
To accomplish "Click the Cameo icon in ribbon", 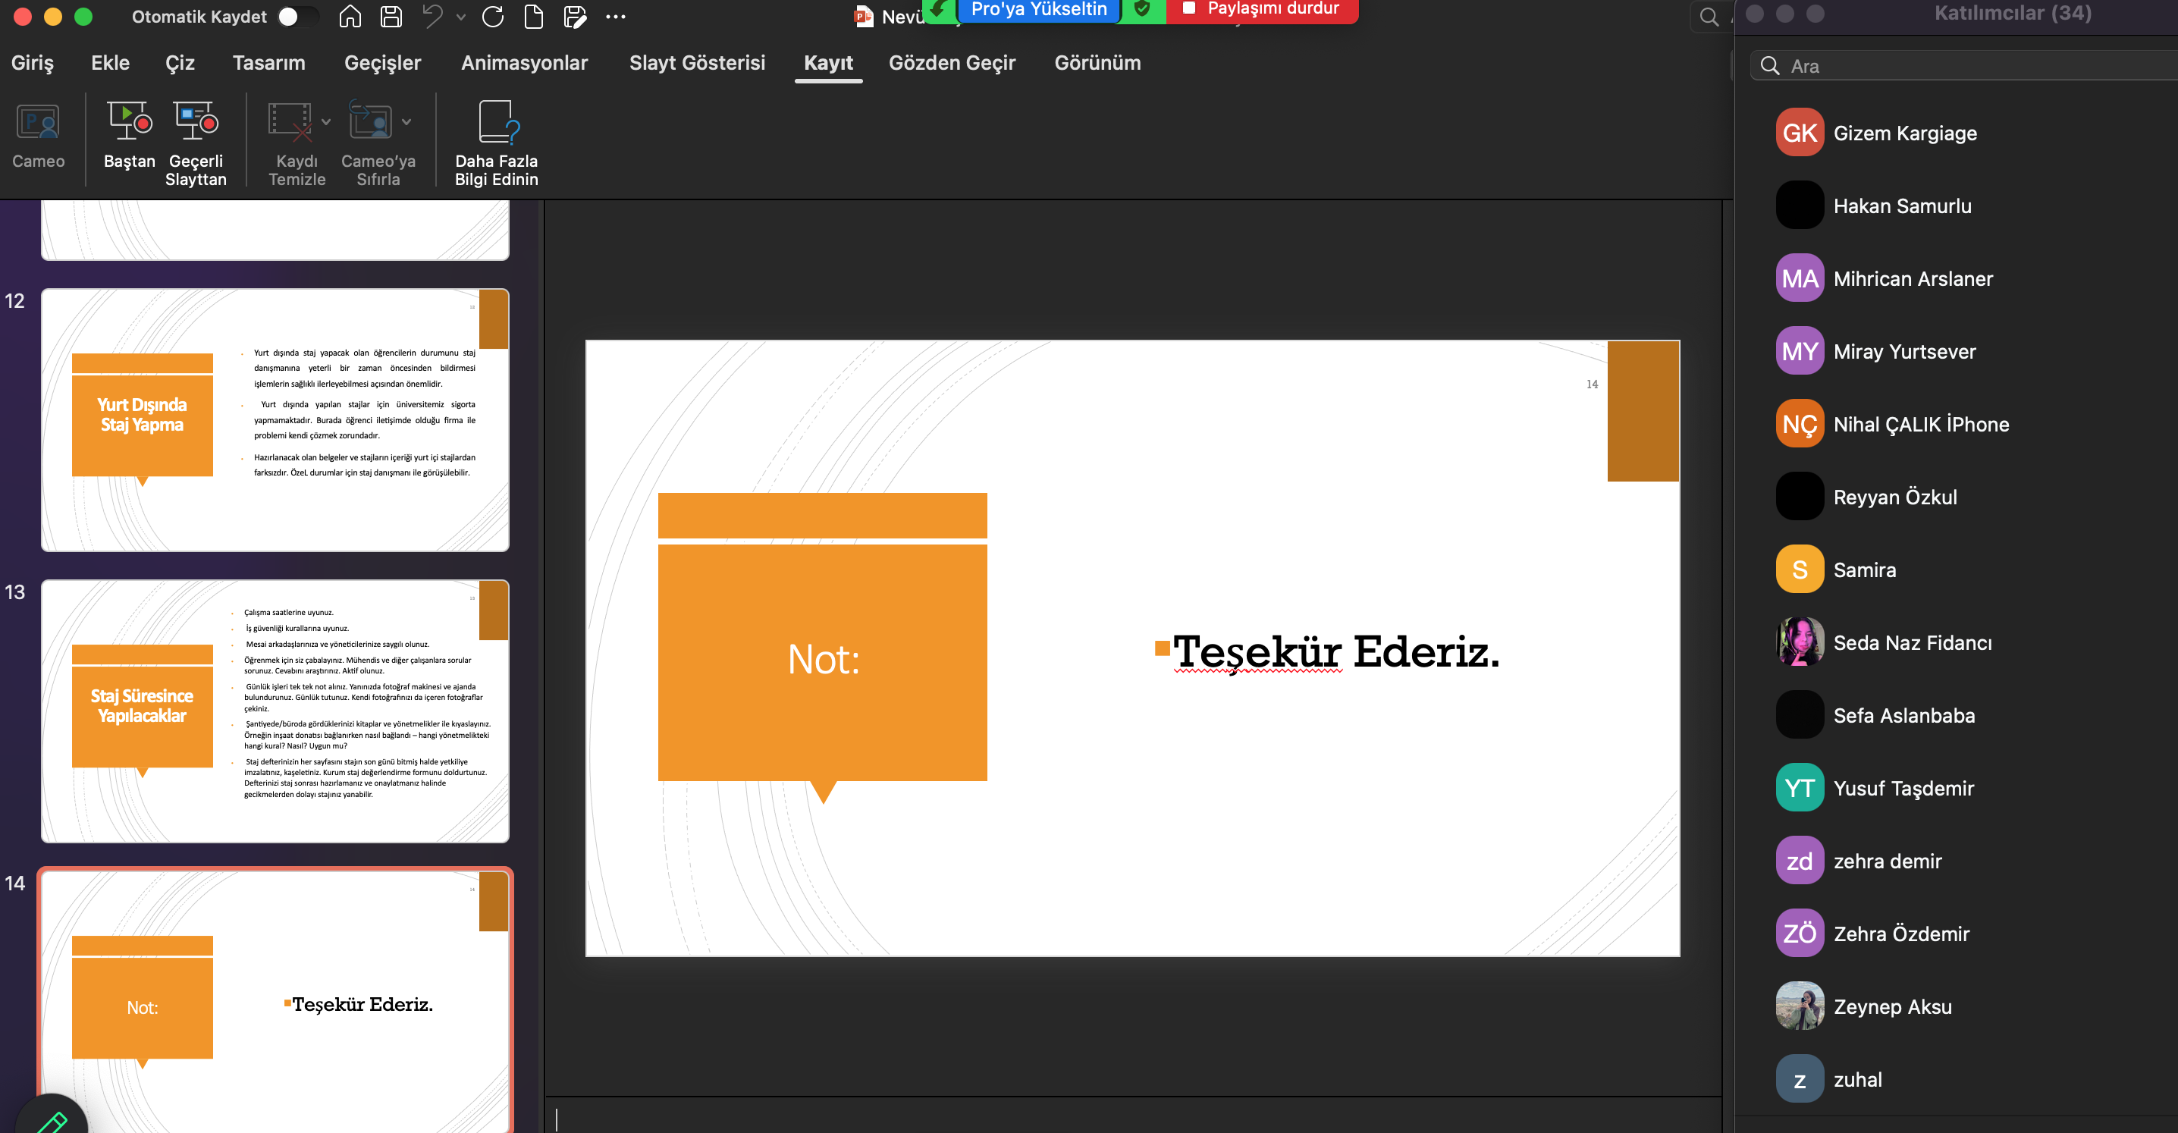I will pyautogui.click(x=38, y=122).
